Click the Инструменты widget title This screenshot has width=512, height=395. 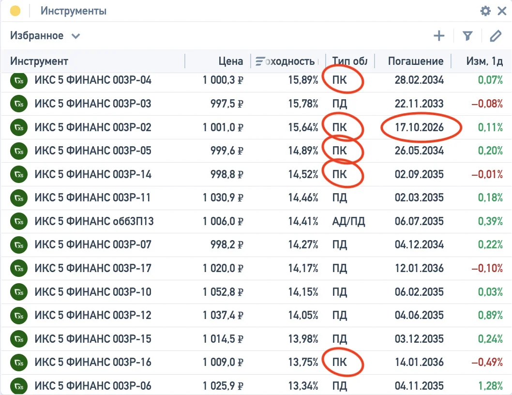pos(74,11)
